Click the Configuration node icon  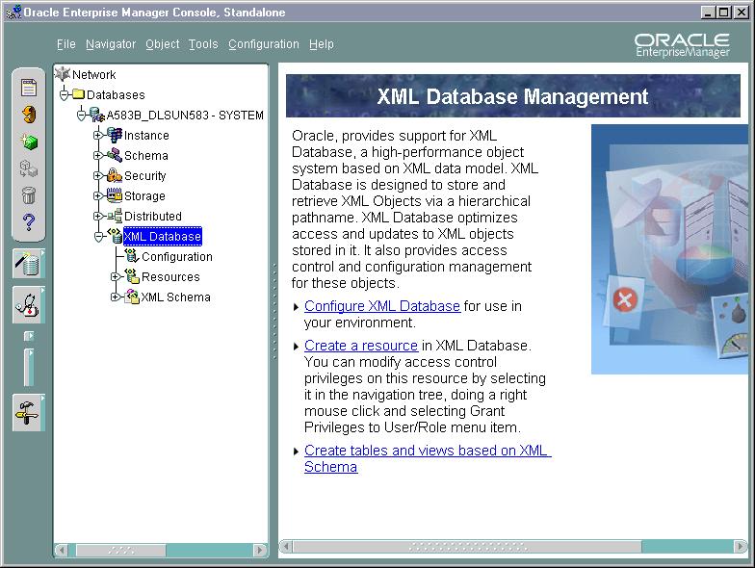pos(132,256)
